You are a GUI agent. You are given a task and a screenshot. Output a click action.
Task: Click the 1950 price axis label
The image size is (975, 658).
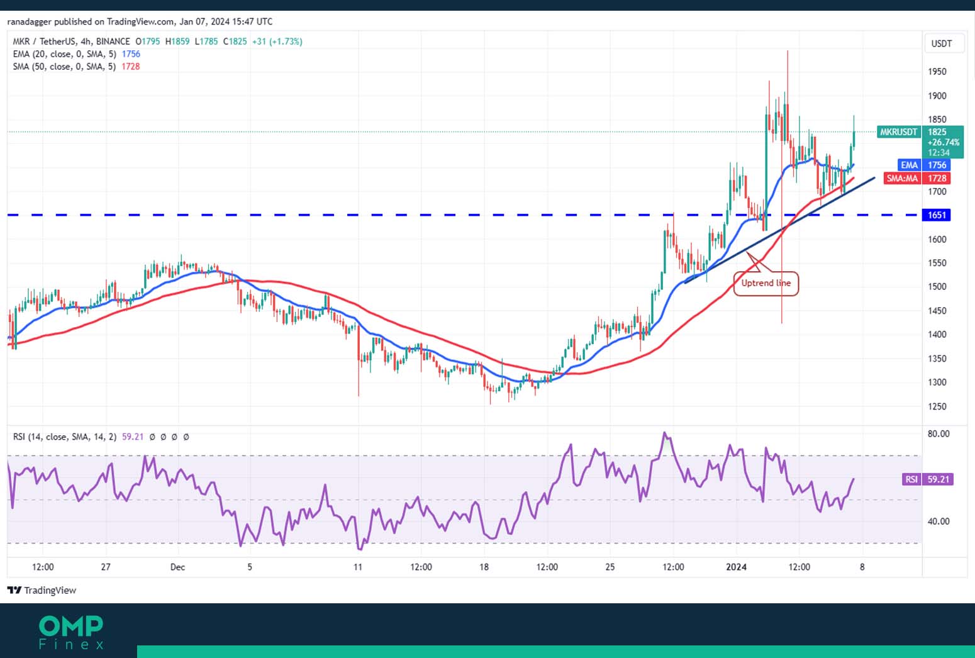tap(937, 72)
